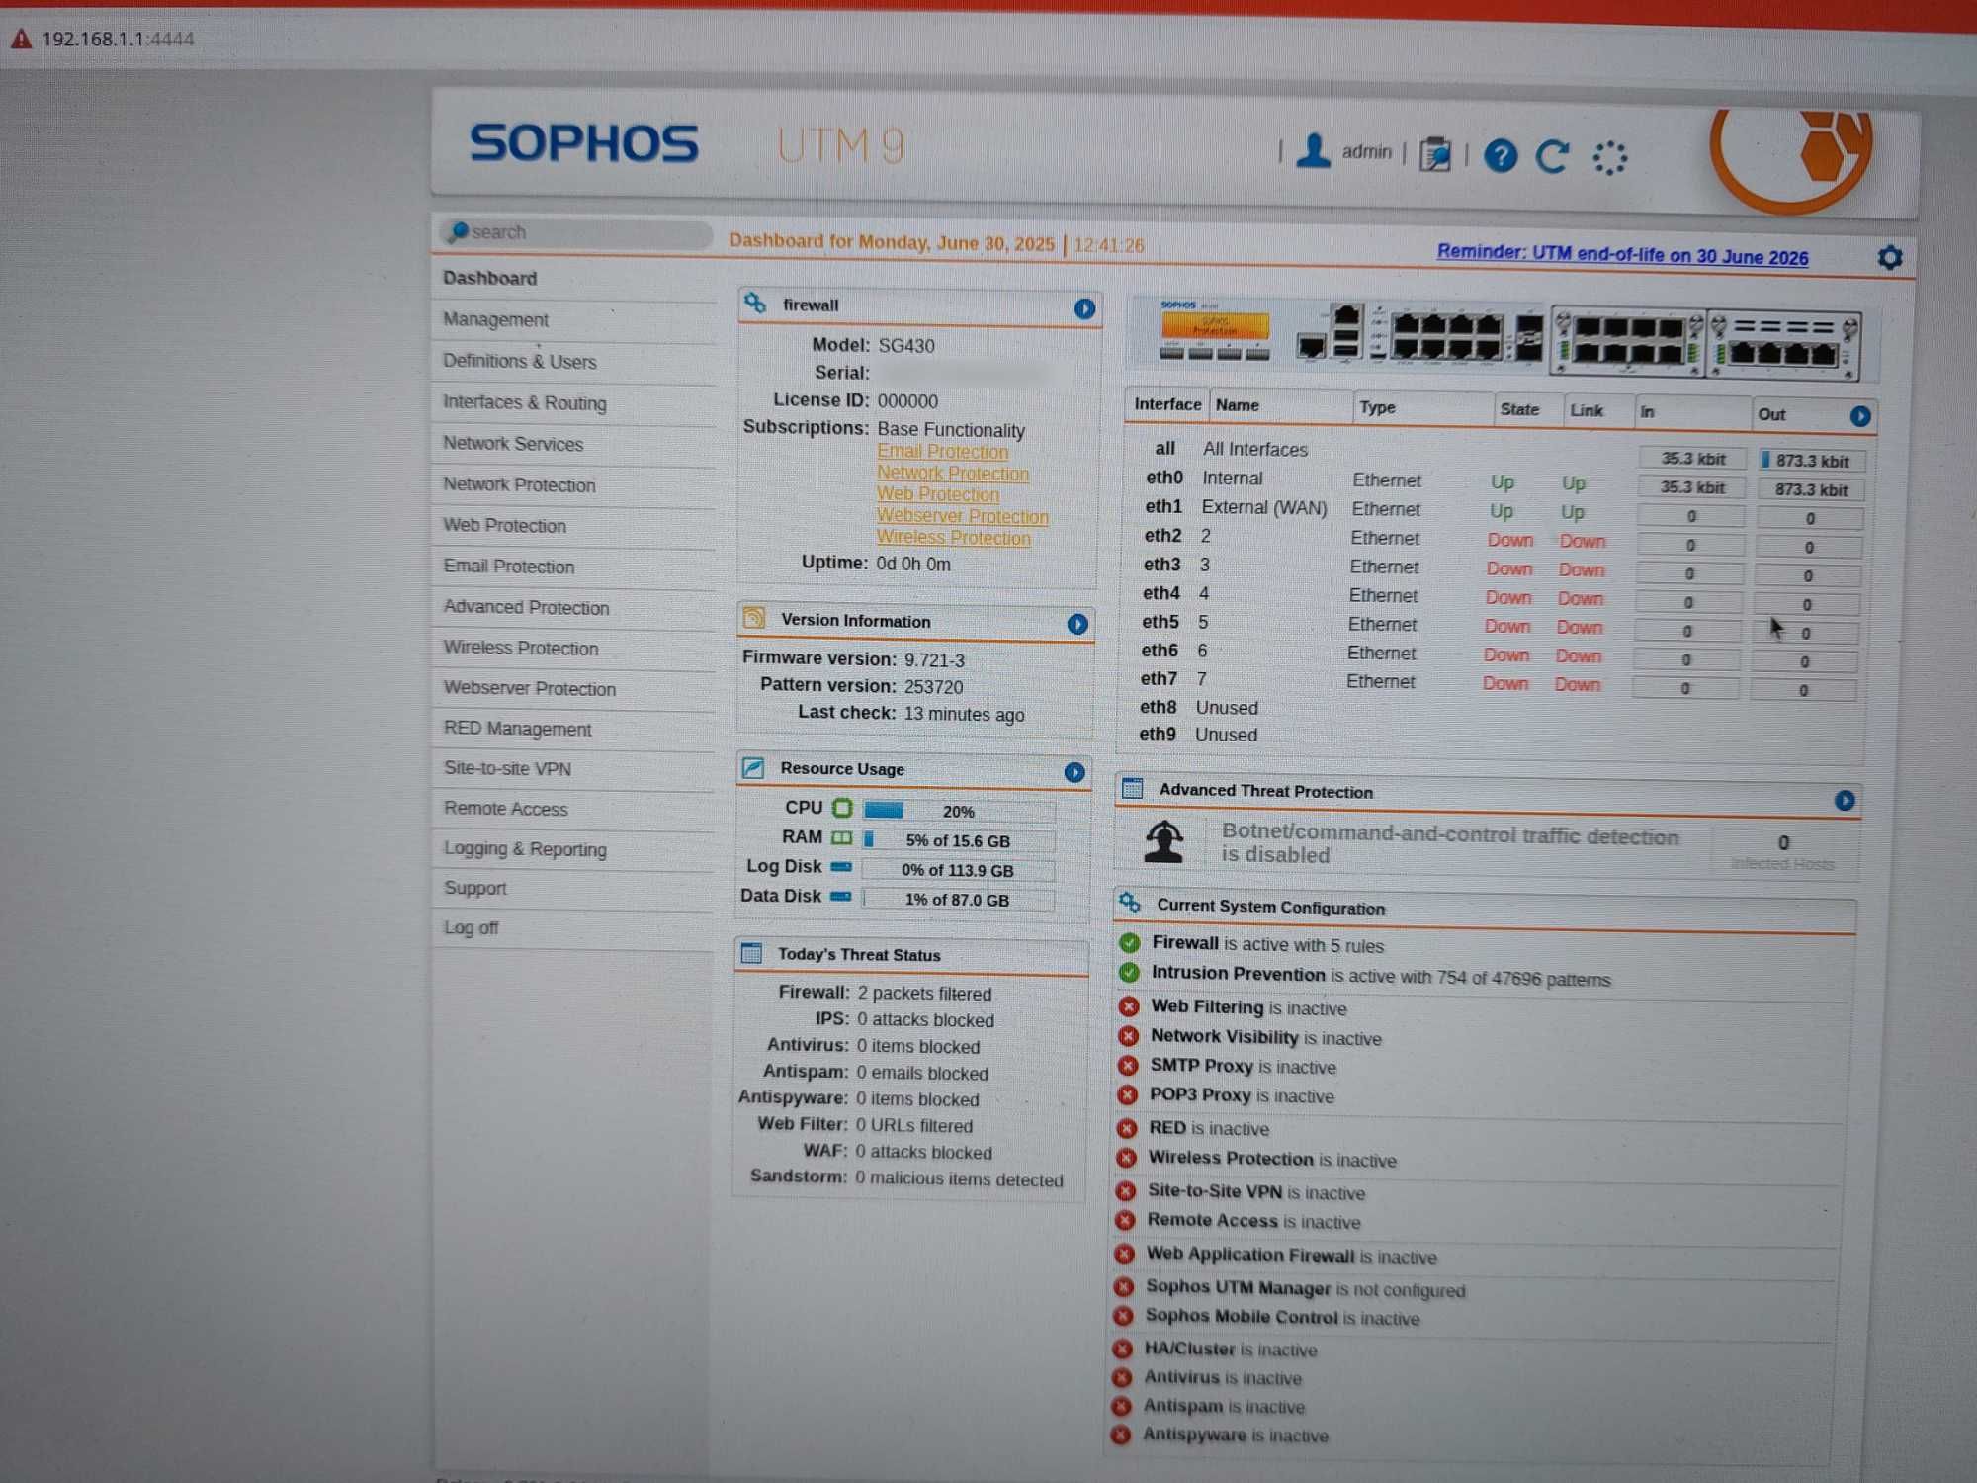
Task: Click green status icon for Intrusion Prevention
Action: [1128, 972]
